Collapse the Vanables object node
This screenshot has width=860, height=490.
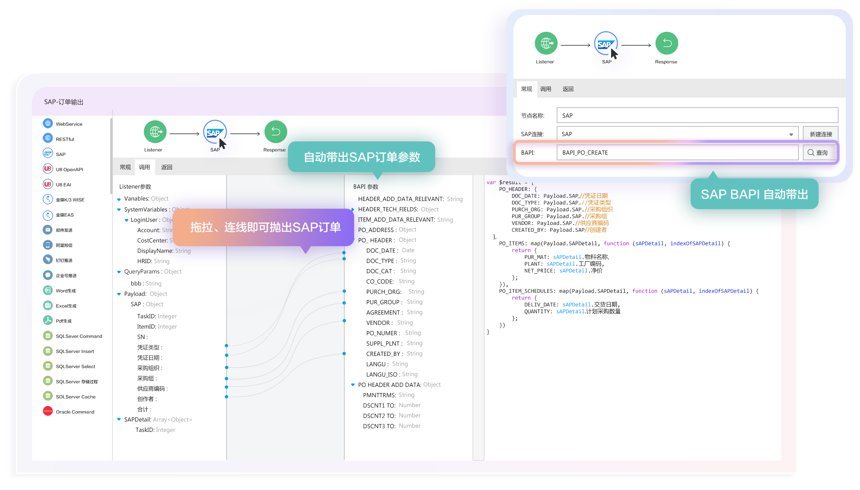click(119, 199)
